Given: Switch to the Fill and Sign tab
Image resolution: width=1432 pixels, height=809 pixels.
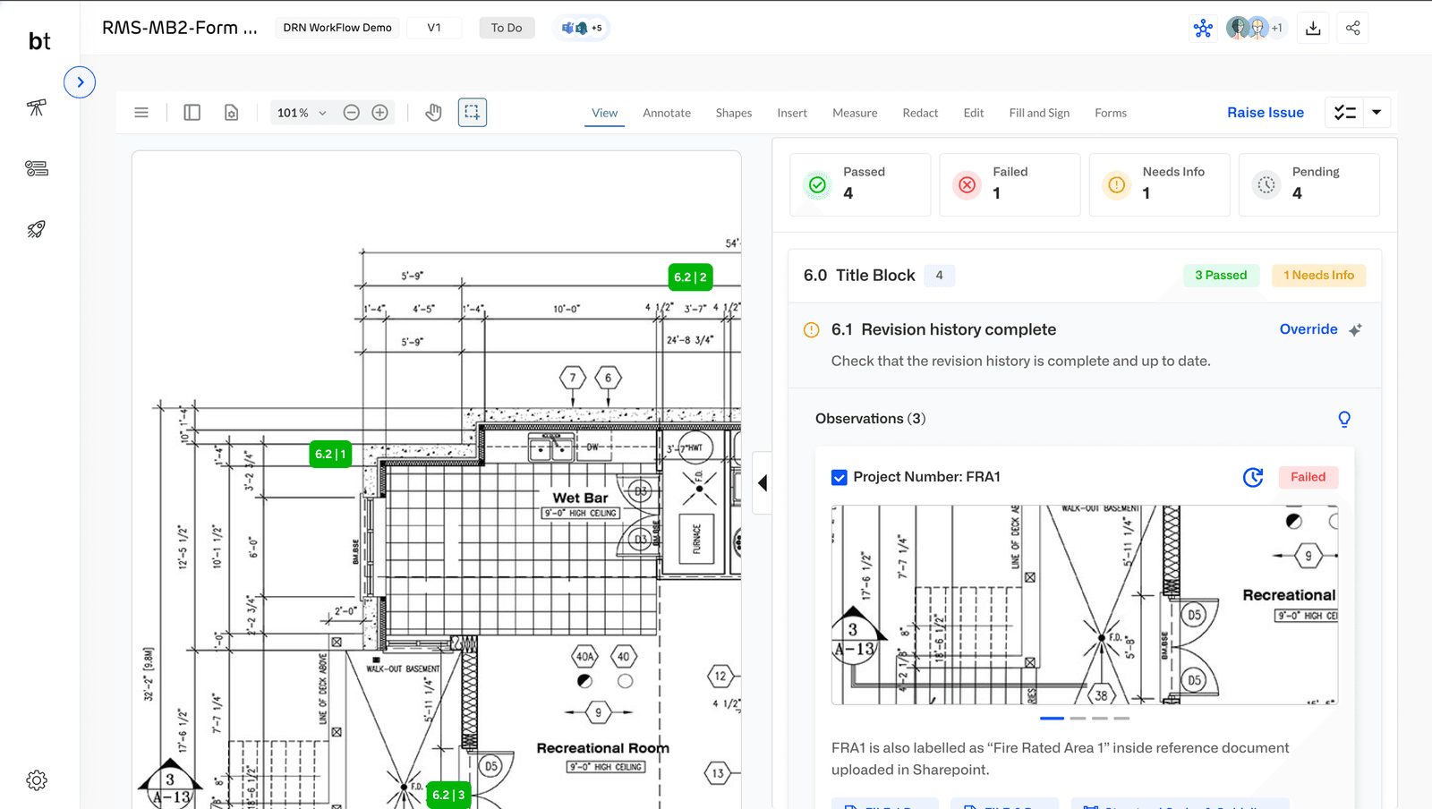Looking at the screenshot, I should pyautogui.click(x=1039, y=113).
